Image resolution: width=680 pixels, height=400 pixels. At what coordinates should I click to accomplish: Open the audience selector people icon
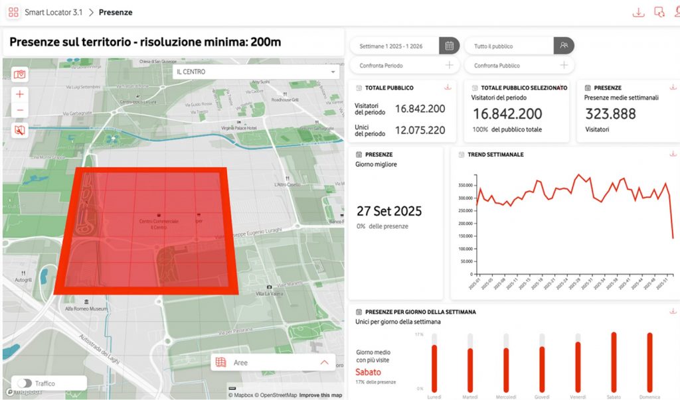click(x=564, y=46)
